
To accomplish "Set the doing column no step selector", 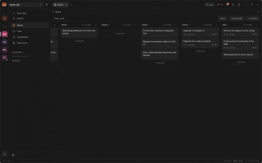I will [167, 25].
